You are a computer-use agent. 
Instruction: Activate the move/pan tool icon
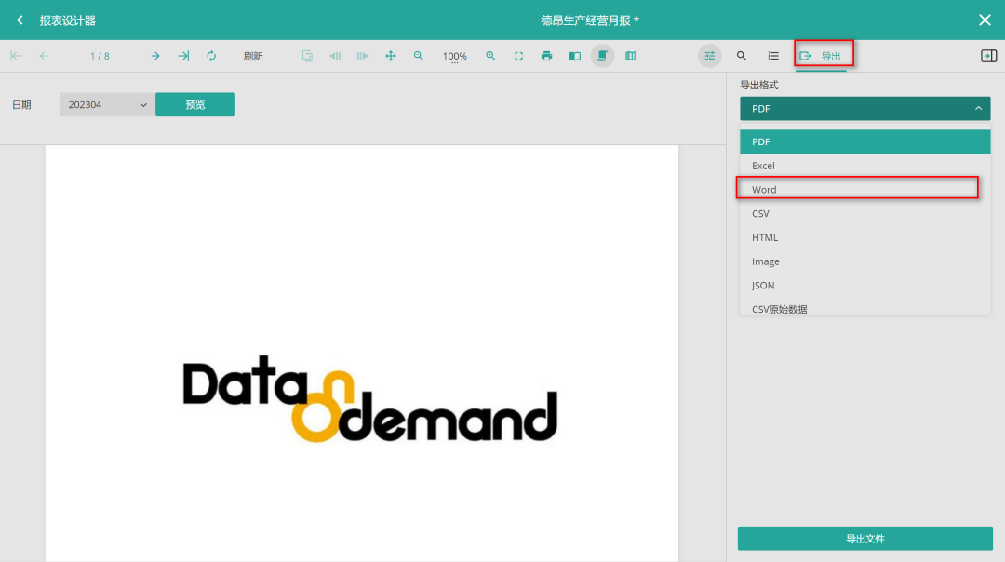coord(391,56)
